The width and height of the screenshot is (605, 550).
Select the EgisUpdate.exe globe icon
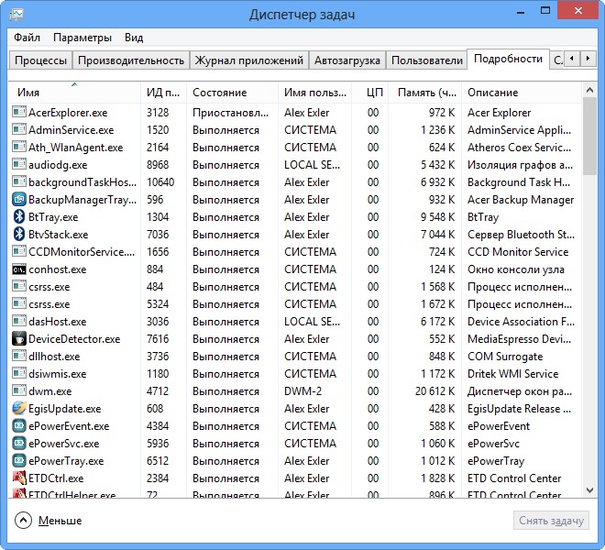19,409
